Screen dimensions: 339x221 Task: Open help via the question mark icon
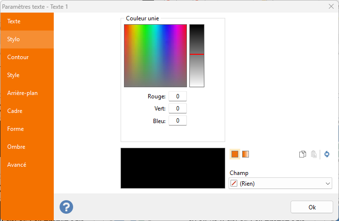[66, 207]
